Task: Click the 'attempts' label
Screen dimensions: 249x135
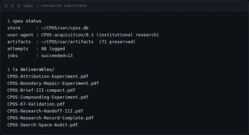Action: 18,49
